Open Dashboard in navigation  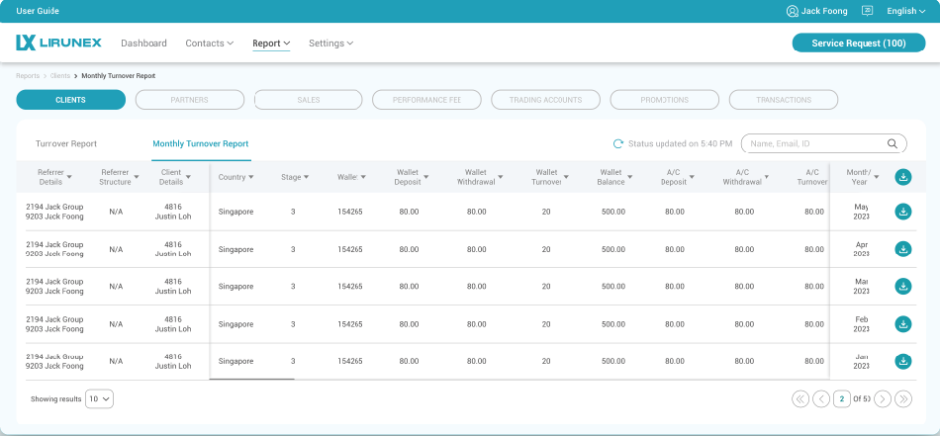point(143,44)
